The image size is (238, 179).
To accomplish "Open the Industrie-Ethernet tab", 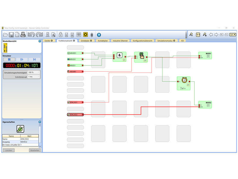I will click(x=120, y=41).
